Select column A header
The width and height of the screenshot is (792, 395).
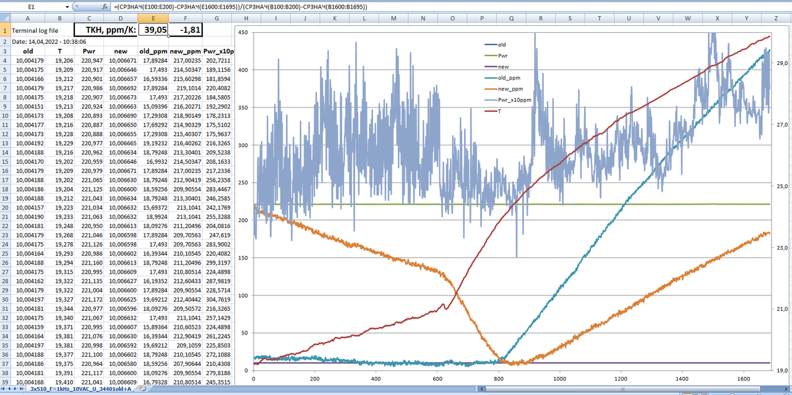[x=28, y=19]
